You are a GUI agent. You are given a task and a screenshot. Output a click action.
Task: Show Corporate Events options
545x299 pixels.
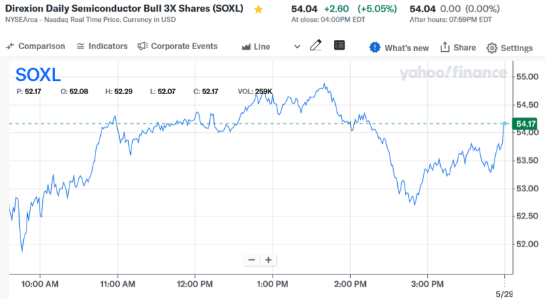(x=177, y=46)
